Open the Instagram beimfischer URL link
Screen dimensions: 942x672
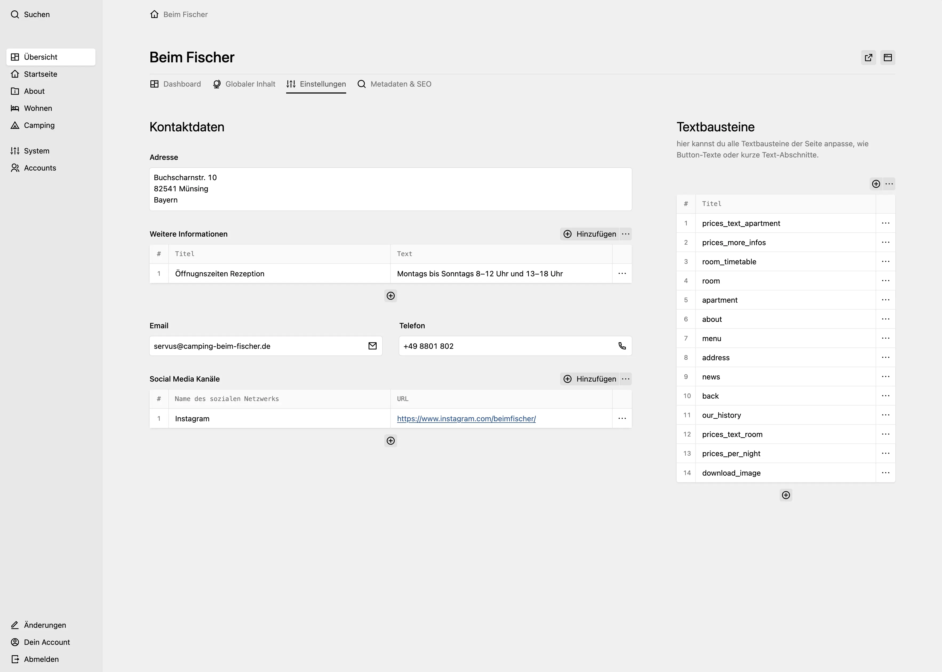tap(466, 419)
